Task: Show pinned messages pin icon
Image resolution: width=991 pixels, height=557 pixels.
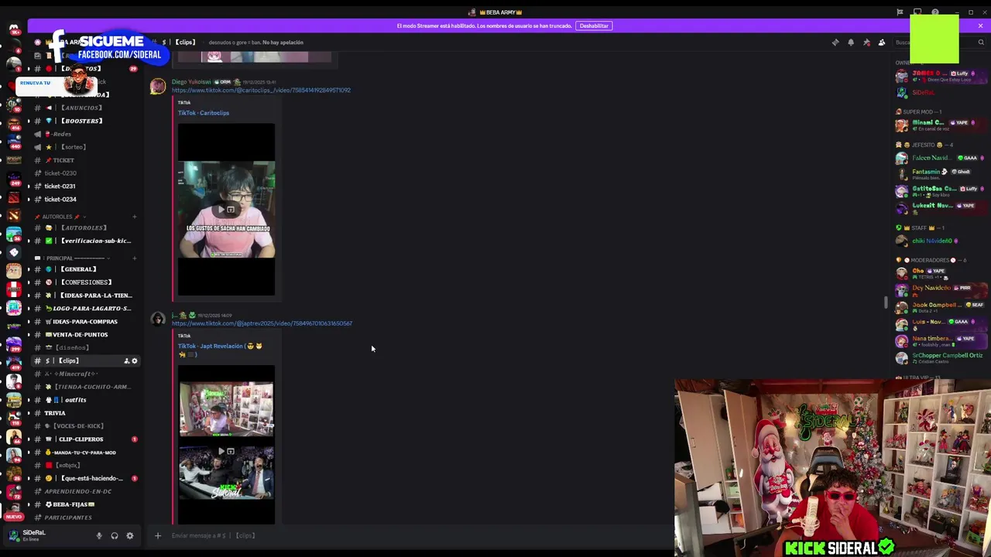Action: (x=866, y=43)
